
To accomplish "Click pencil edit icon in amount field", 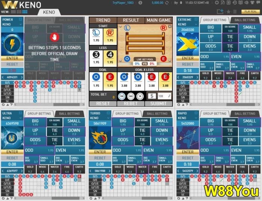I will pyautogui.click(x=169, y=96).
